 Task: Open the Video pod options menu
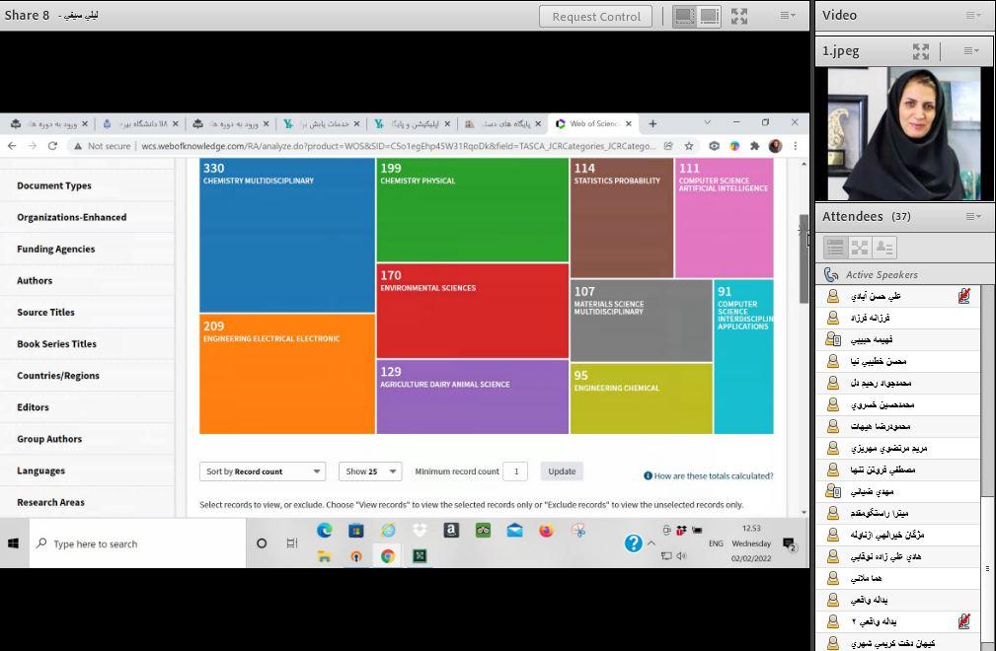[973, 15]
